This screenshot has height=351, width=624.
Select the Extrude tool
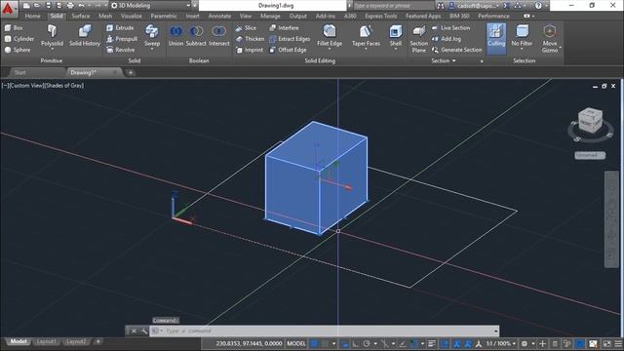[120, 28]
